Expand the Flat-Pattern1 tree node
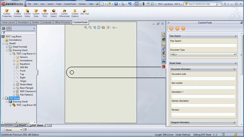 [14, 95]
